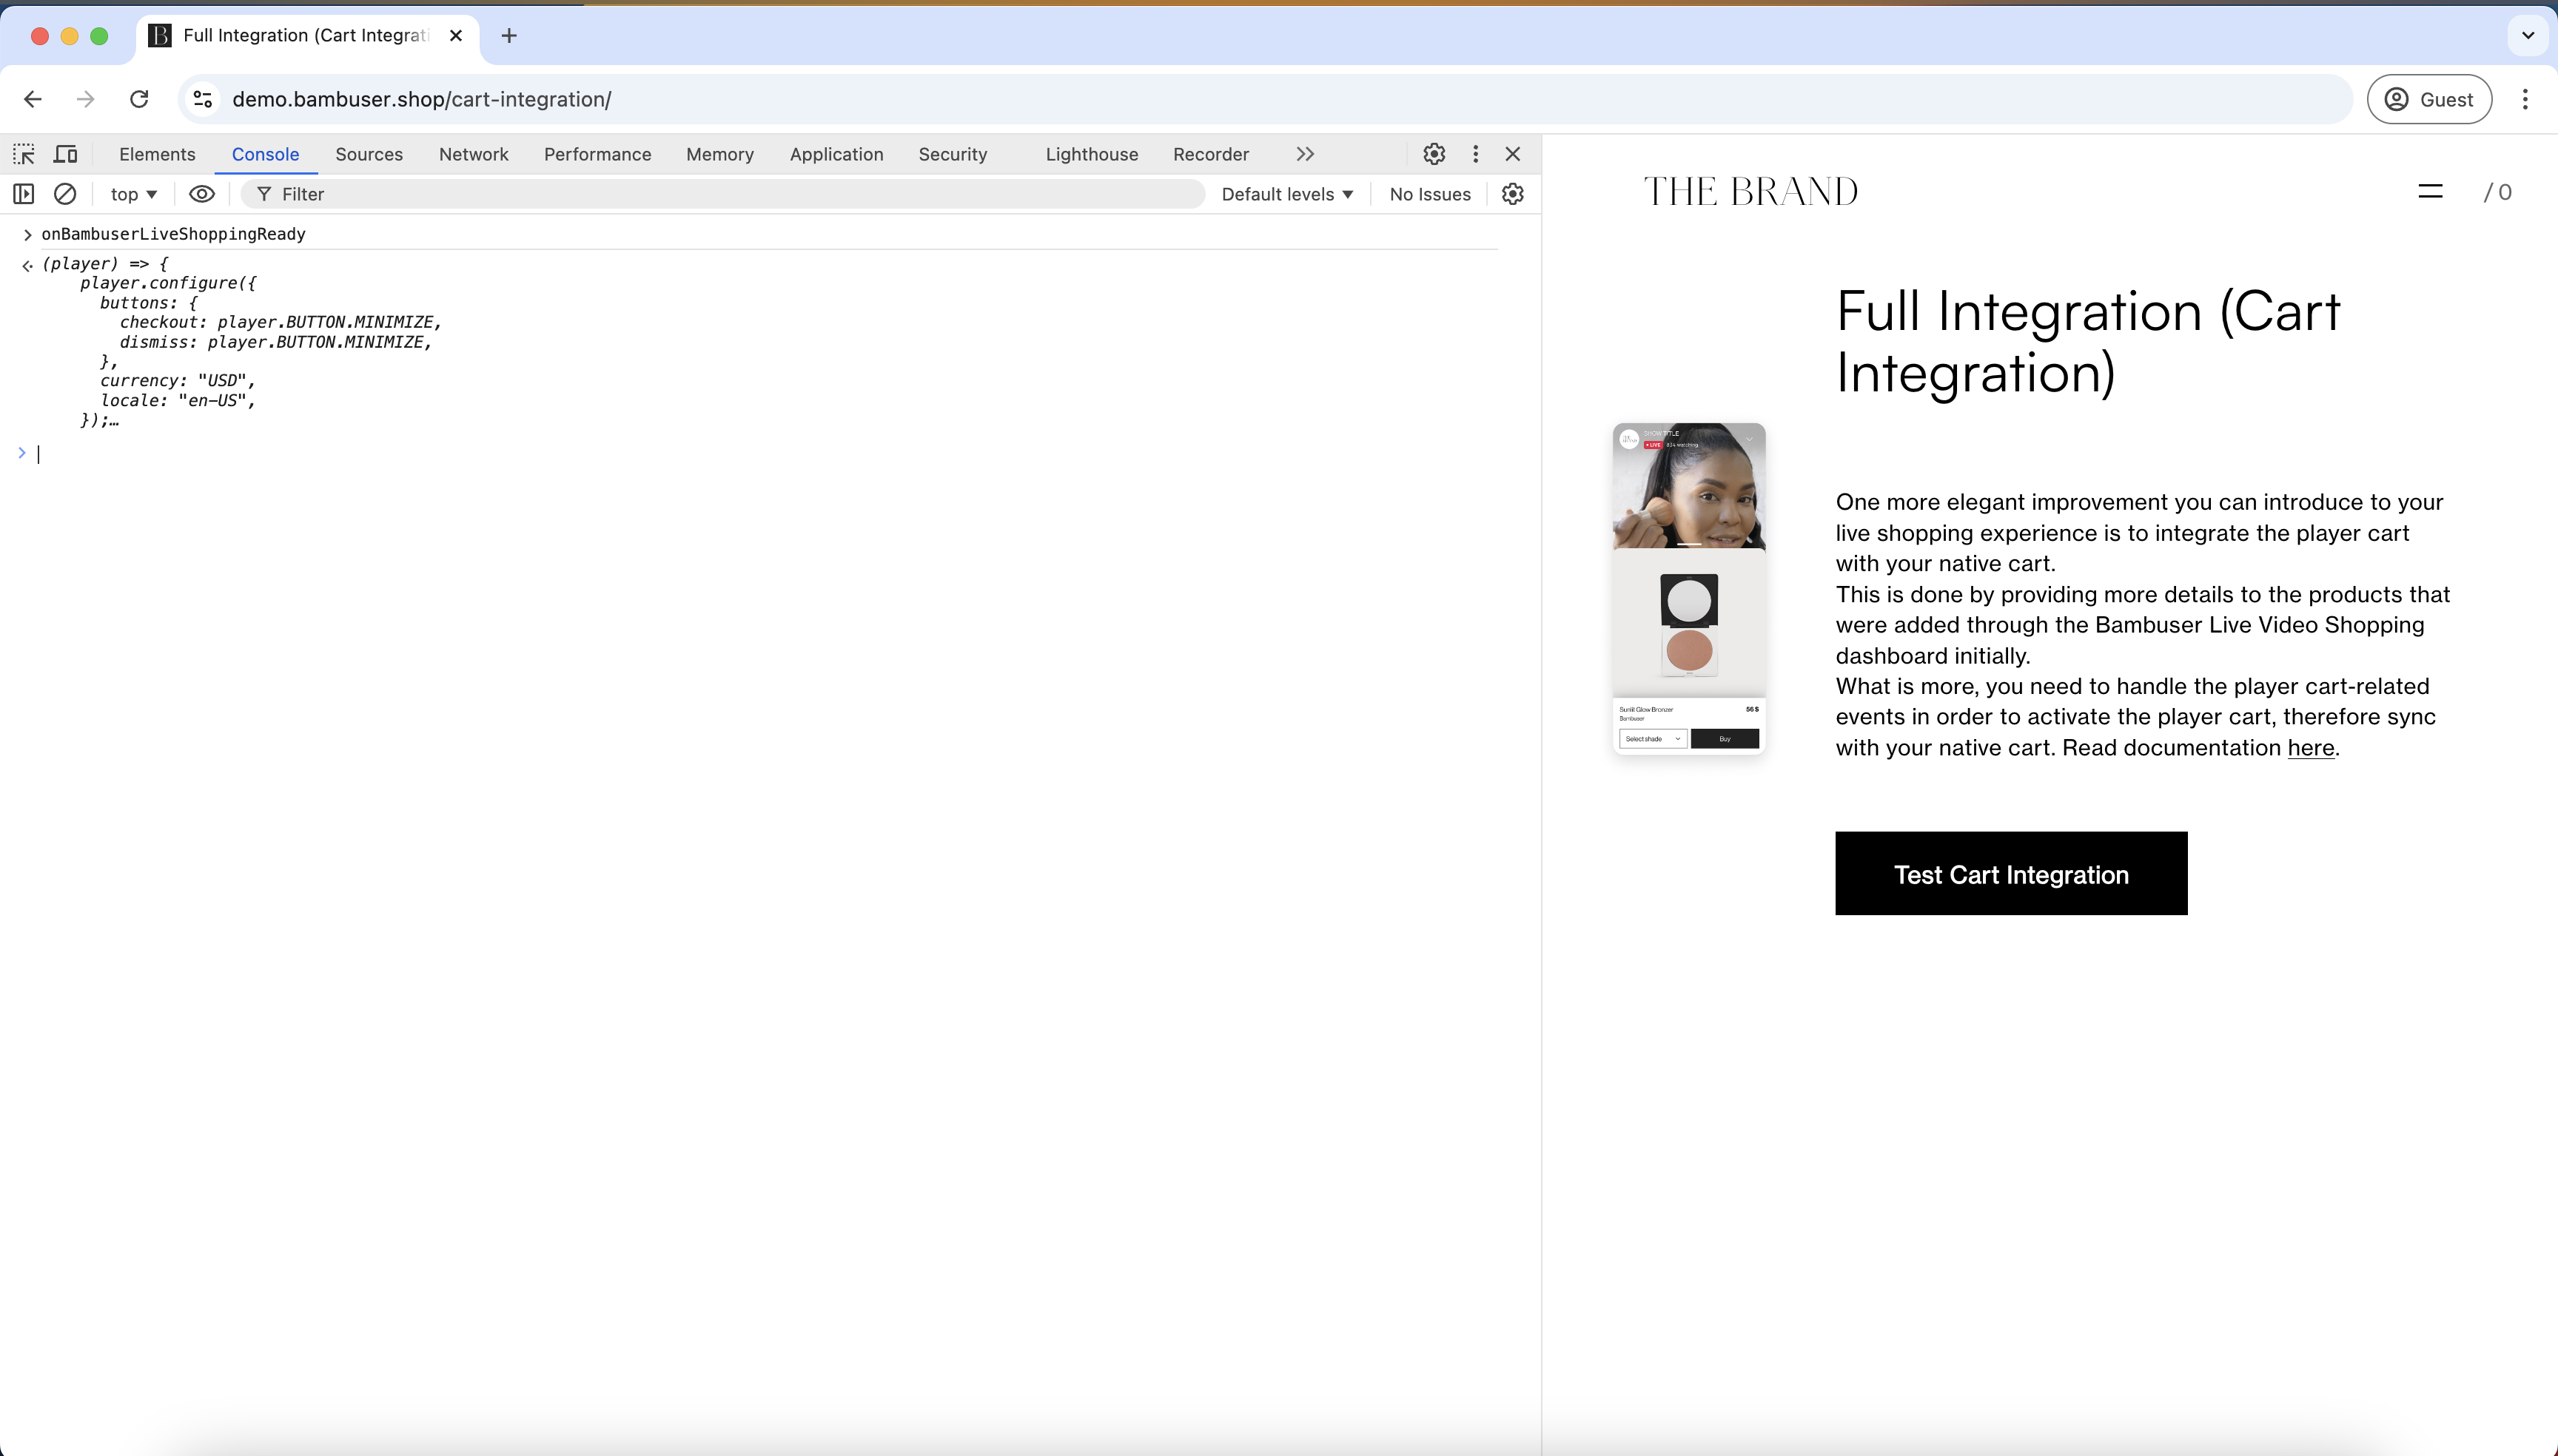Click the live expression eye icon
This screenshot has width=2558, height=1456.
[x=201, y=194]
